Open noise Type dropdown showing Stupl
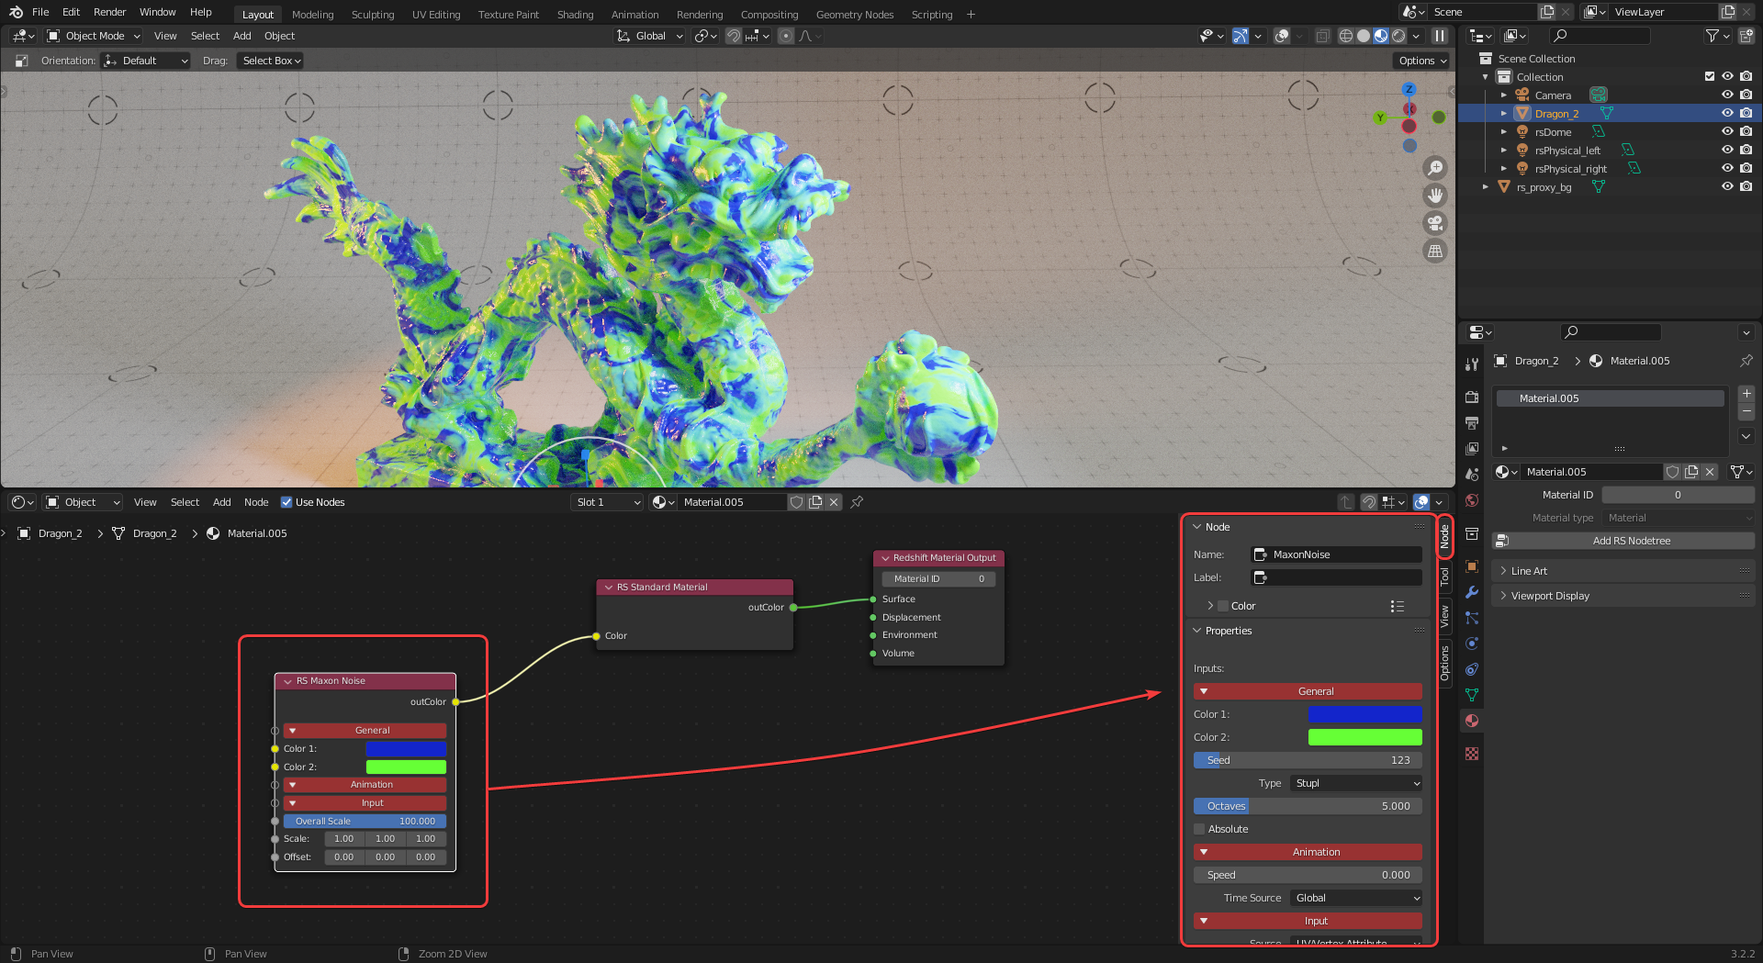1763x963 pixels. [1356, 783]
